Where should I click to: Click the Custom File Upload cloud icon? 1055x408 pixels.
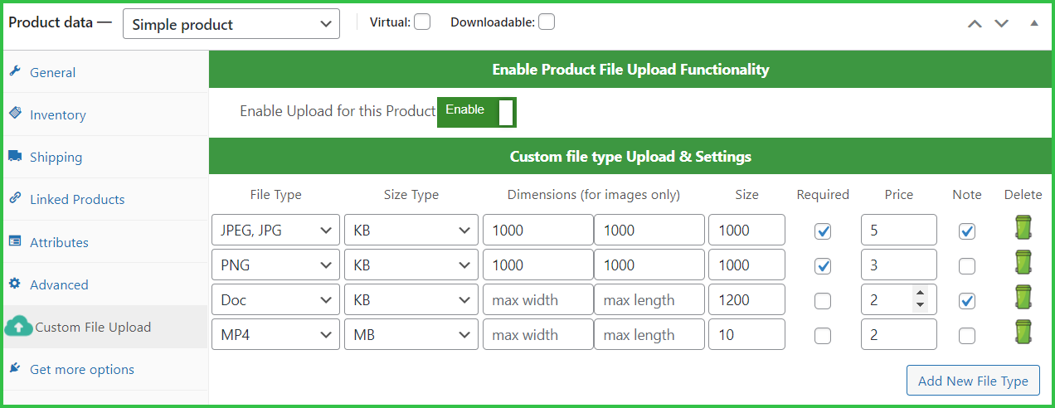pos(17,327)
